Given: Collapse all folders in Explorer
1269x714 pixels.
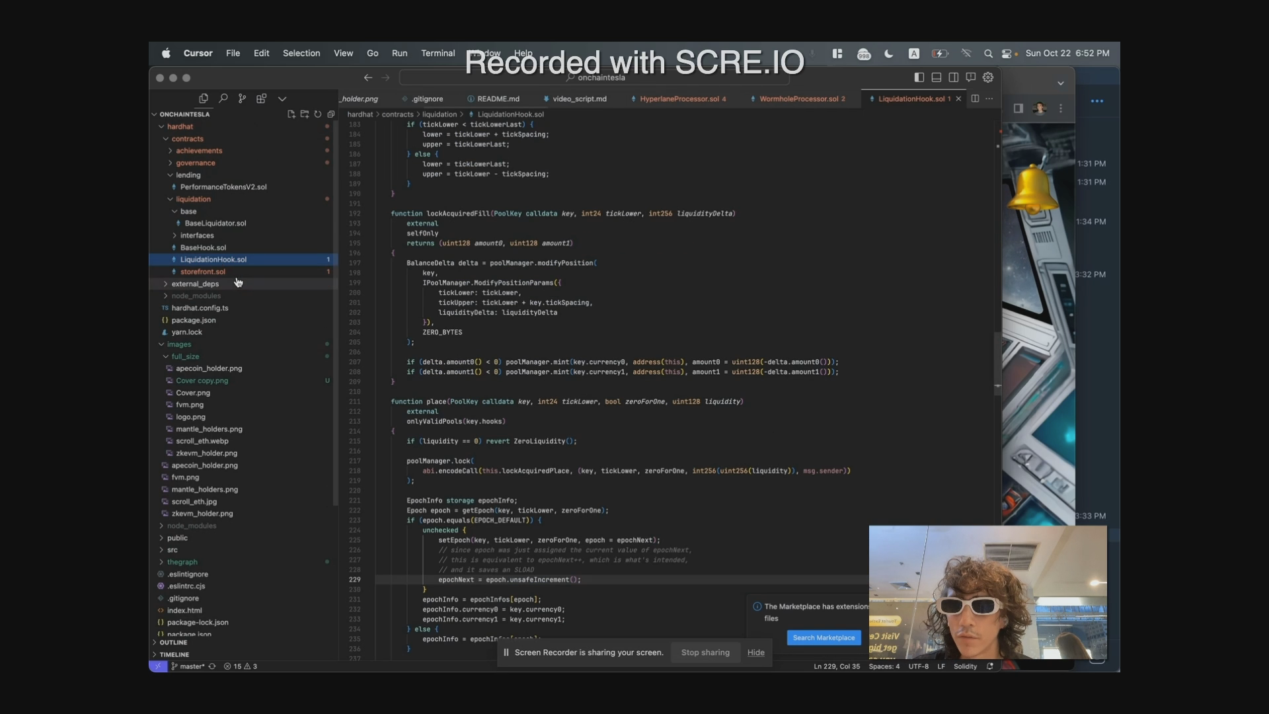Looking at the screenshot, I should coord(331,114).
